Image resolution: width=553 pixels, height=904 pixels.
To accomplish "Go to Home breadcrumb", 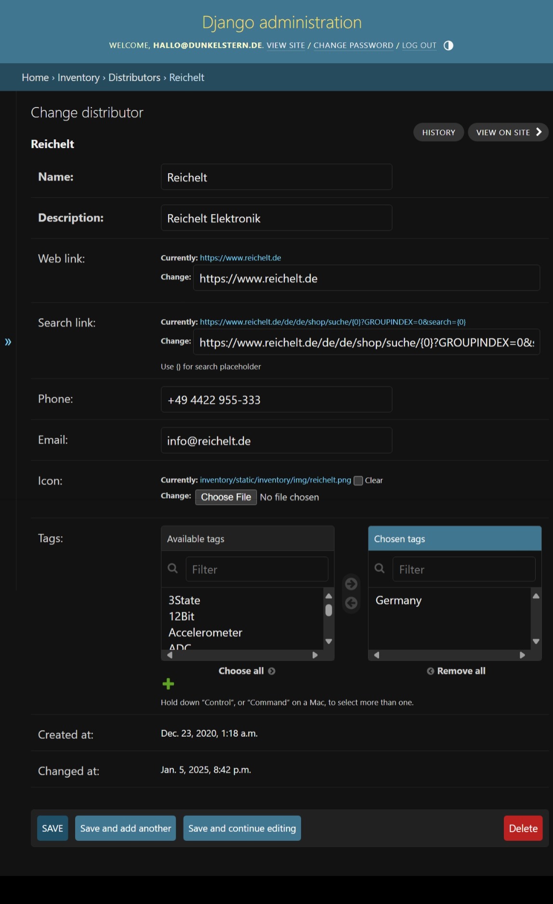I will (x=35, y=77).
